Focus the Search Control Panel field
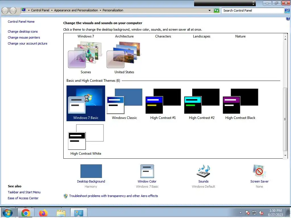 pyautogui.click(x=253, y=11)
